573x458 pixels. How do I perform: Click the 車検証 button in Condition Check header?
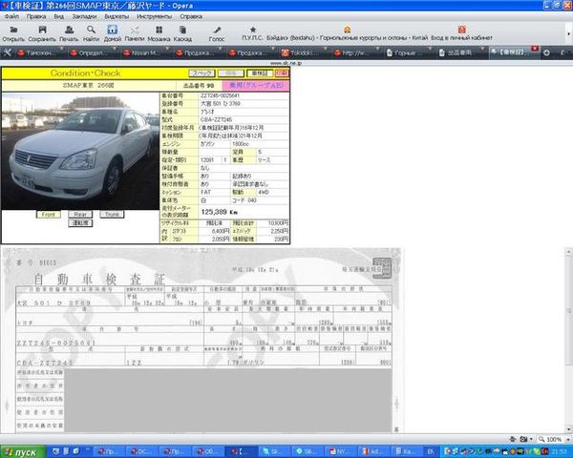click(260, 73)
